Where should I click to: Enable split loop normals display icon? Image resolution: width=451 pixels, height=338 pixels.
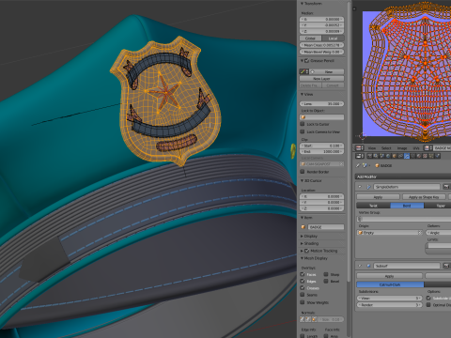coord(308,319)
